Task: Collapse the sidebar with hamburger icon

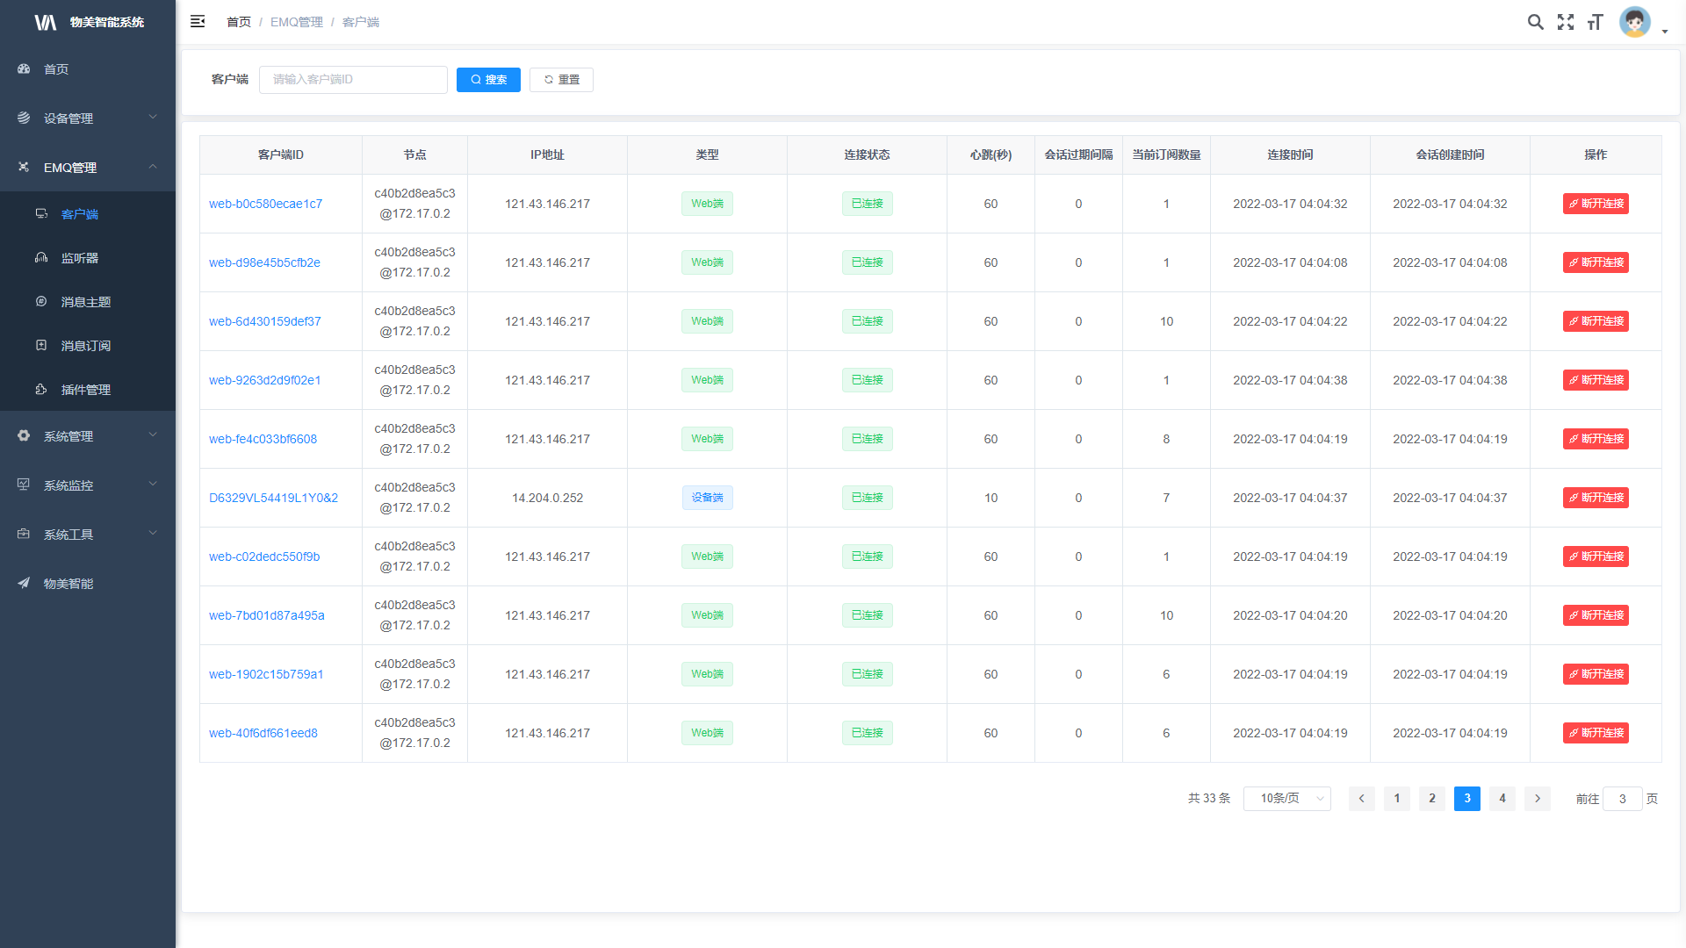Action: [198, 22]
